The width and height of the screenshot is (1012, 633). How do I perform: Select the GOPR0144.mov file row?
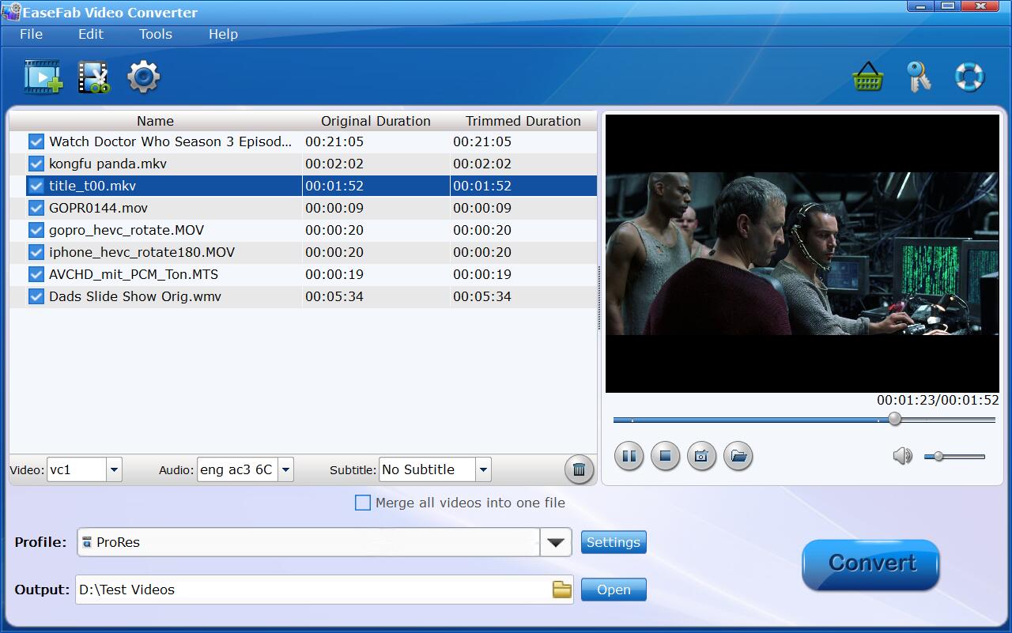pos(303,208)
